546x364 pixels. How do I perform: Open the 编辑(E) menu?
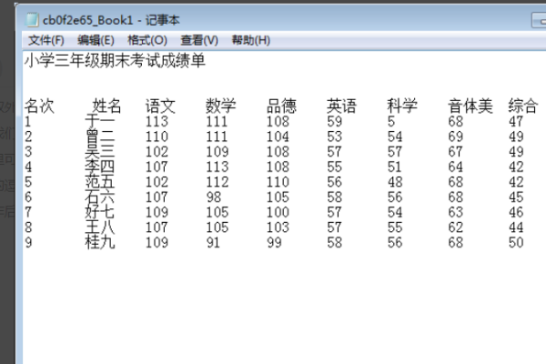pos(96,40)
